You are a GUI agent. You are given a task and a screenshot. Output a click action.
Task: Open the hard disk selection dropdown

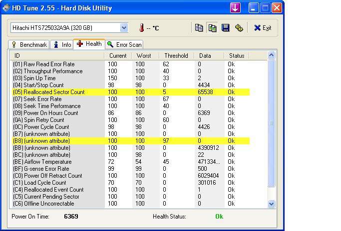(x=124, y=28)
